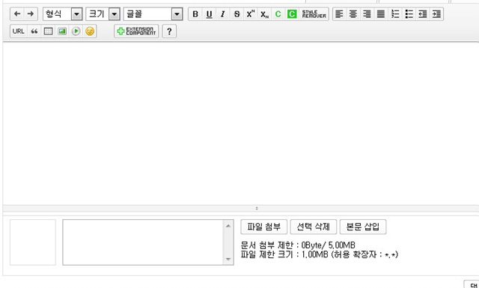This screenshot has height=288, width=479.
Task: Open the green text color picker
Action: click(278, 14)
